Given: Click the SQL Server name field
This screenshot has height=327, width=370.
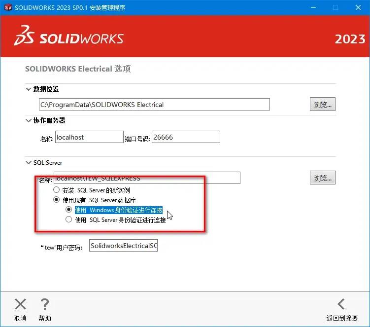Looking at the screenshot, I should tap(147, 178).
